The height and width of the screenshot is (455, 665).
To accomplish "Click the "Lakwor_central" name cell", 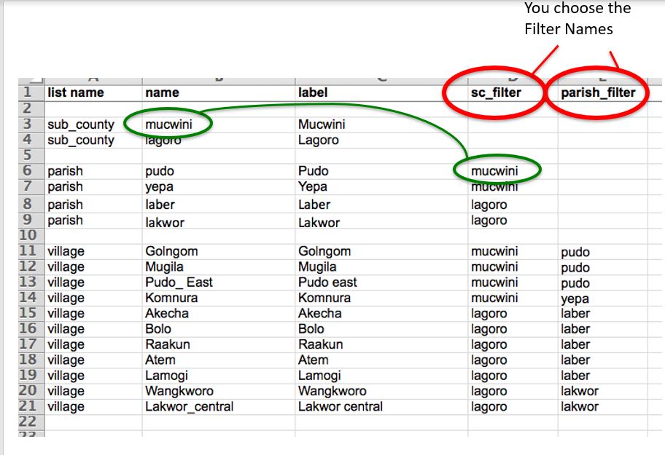I will pyautogui.click(x=189, y=406).
